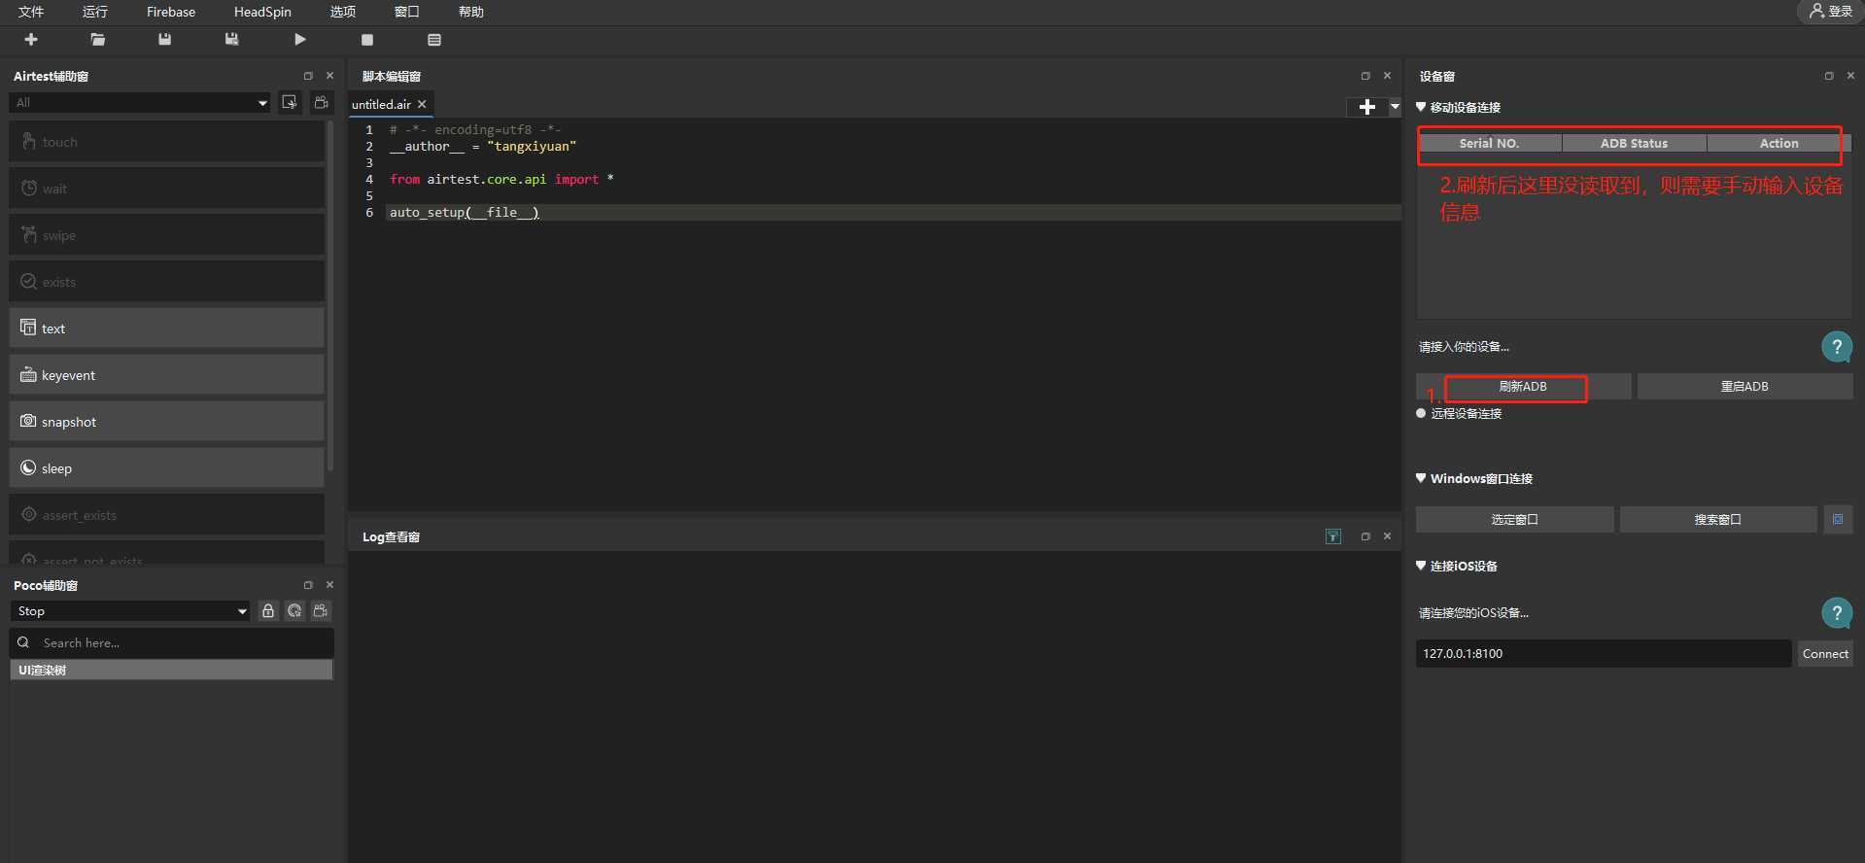Viewport: 1865px width, 863px height.
Task: Add a new script tab with plus button
Action: (1366, 107)
